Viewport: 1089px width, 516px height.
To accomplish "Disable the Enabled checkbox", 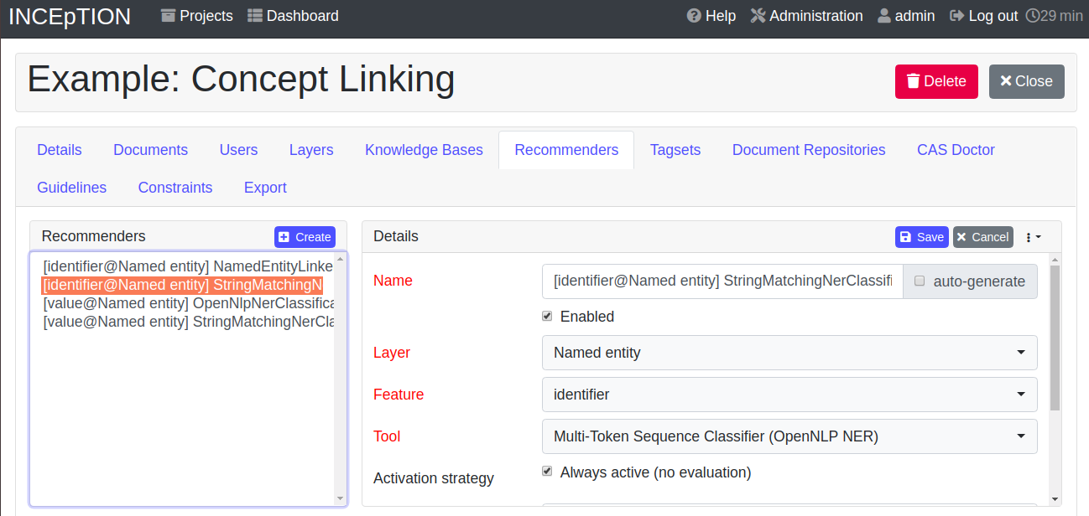I will pos(547,316).
